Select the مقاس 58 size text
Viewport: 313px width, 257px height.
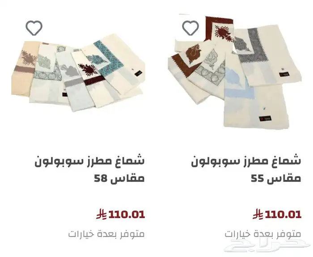[119, 178]
